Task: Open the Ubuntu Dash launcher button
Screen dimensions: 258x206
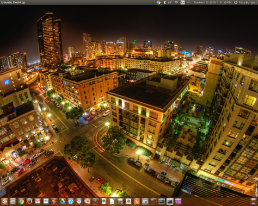Action: 4,201
